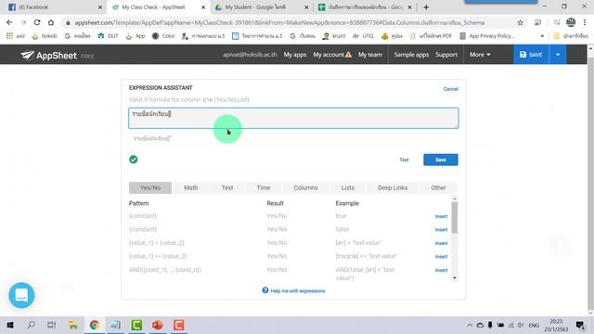Open apps shortcut in bookmarks bar

15,36
